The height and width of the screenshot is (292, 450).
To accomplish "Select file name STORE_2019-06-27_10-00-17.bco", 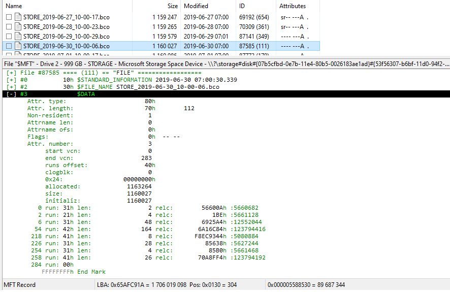I will tap(67, 17).
